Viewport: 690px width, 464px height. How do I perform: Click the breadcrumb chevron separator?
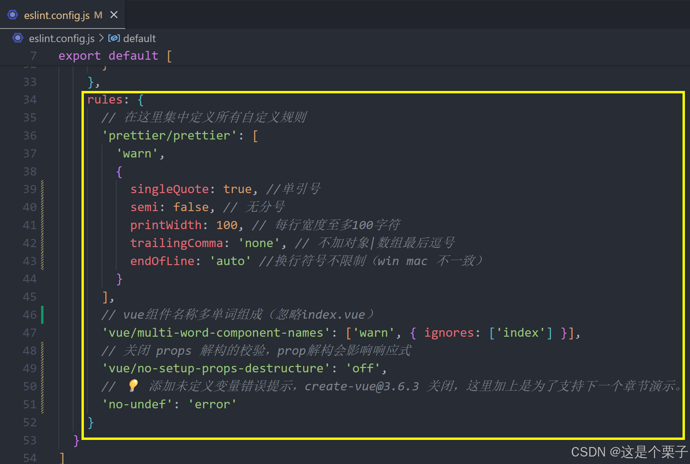tap(101, 38)
